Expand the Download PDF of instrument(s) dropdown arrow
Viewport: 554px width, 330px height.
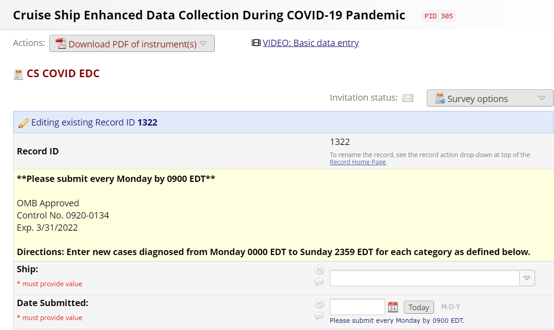[203, 44]
